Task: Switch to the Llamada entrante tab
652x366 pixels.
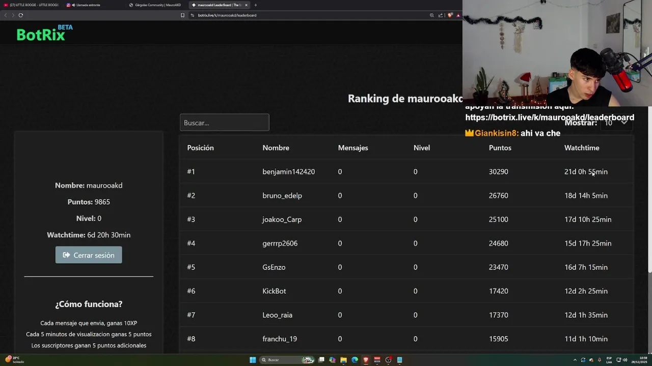Action: [94, 5]
